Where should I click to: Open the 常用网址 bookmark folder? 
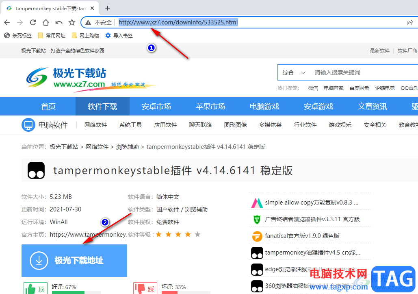tap(52, 35)
